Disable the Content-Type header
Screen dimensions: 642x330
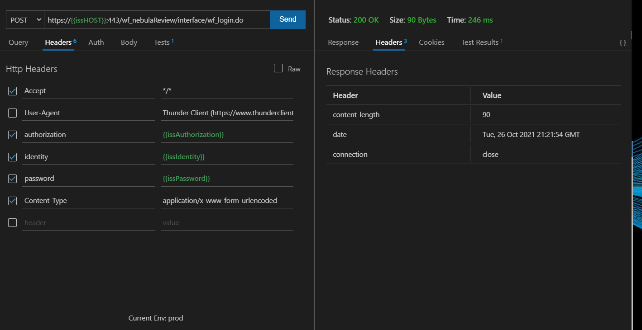12,200
